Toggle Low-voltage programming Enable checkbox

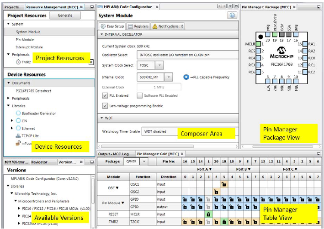click(105, 106)
